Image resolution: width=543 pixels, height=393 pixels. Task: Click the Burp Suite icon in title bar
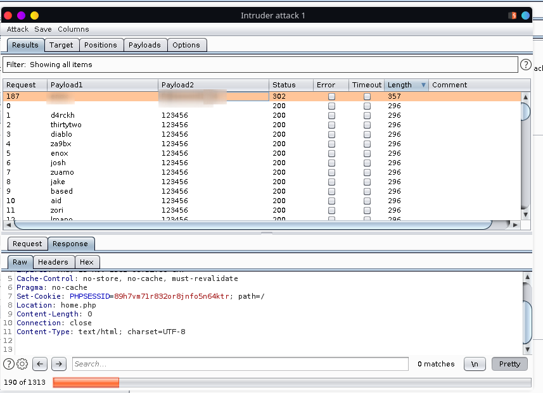512,15
